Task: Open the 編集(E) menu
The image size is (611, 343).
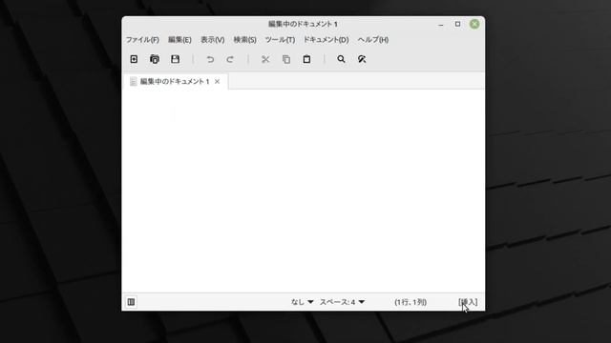Action: coord(179,40)
